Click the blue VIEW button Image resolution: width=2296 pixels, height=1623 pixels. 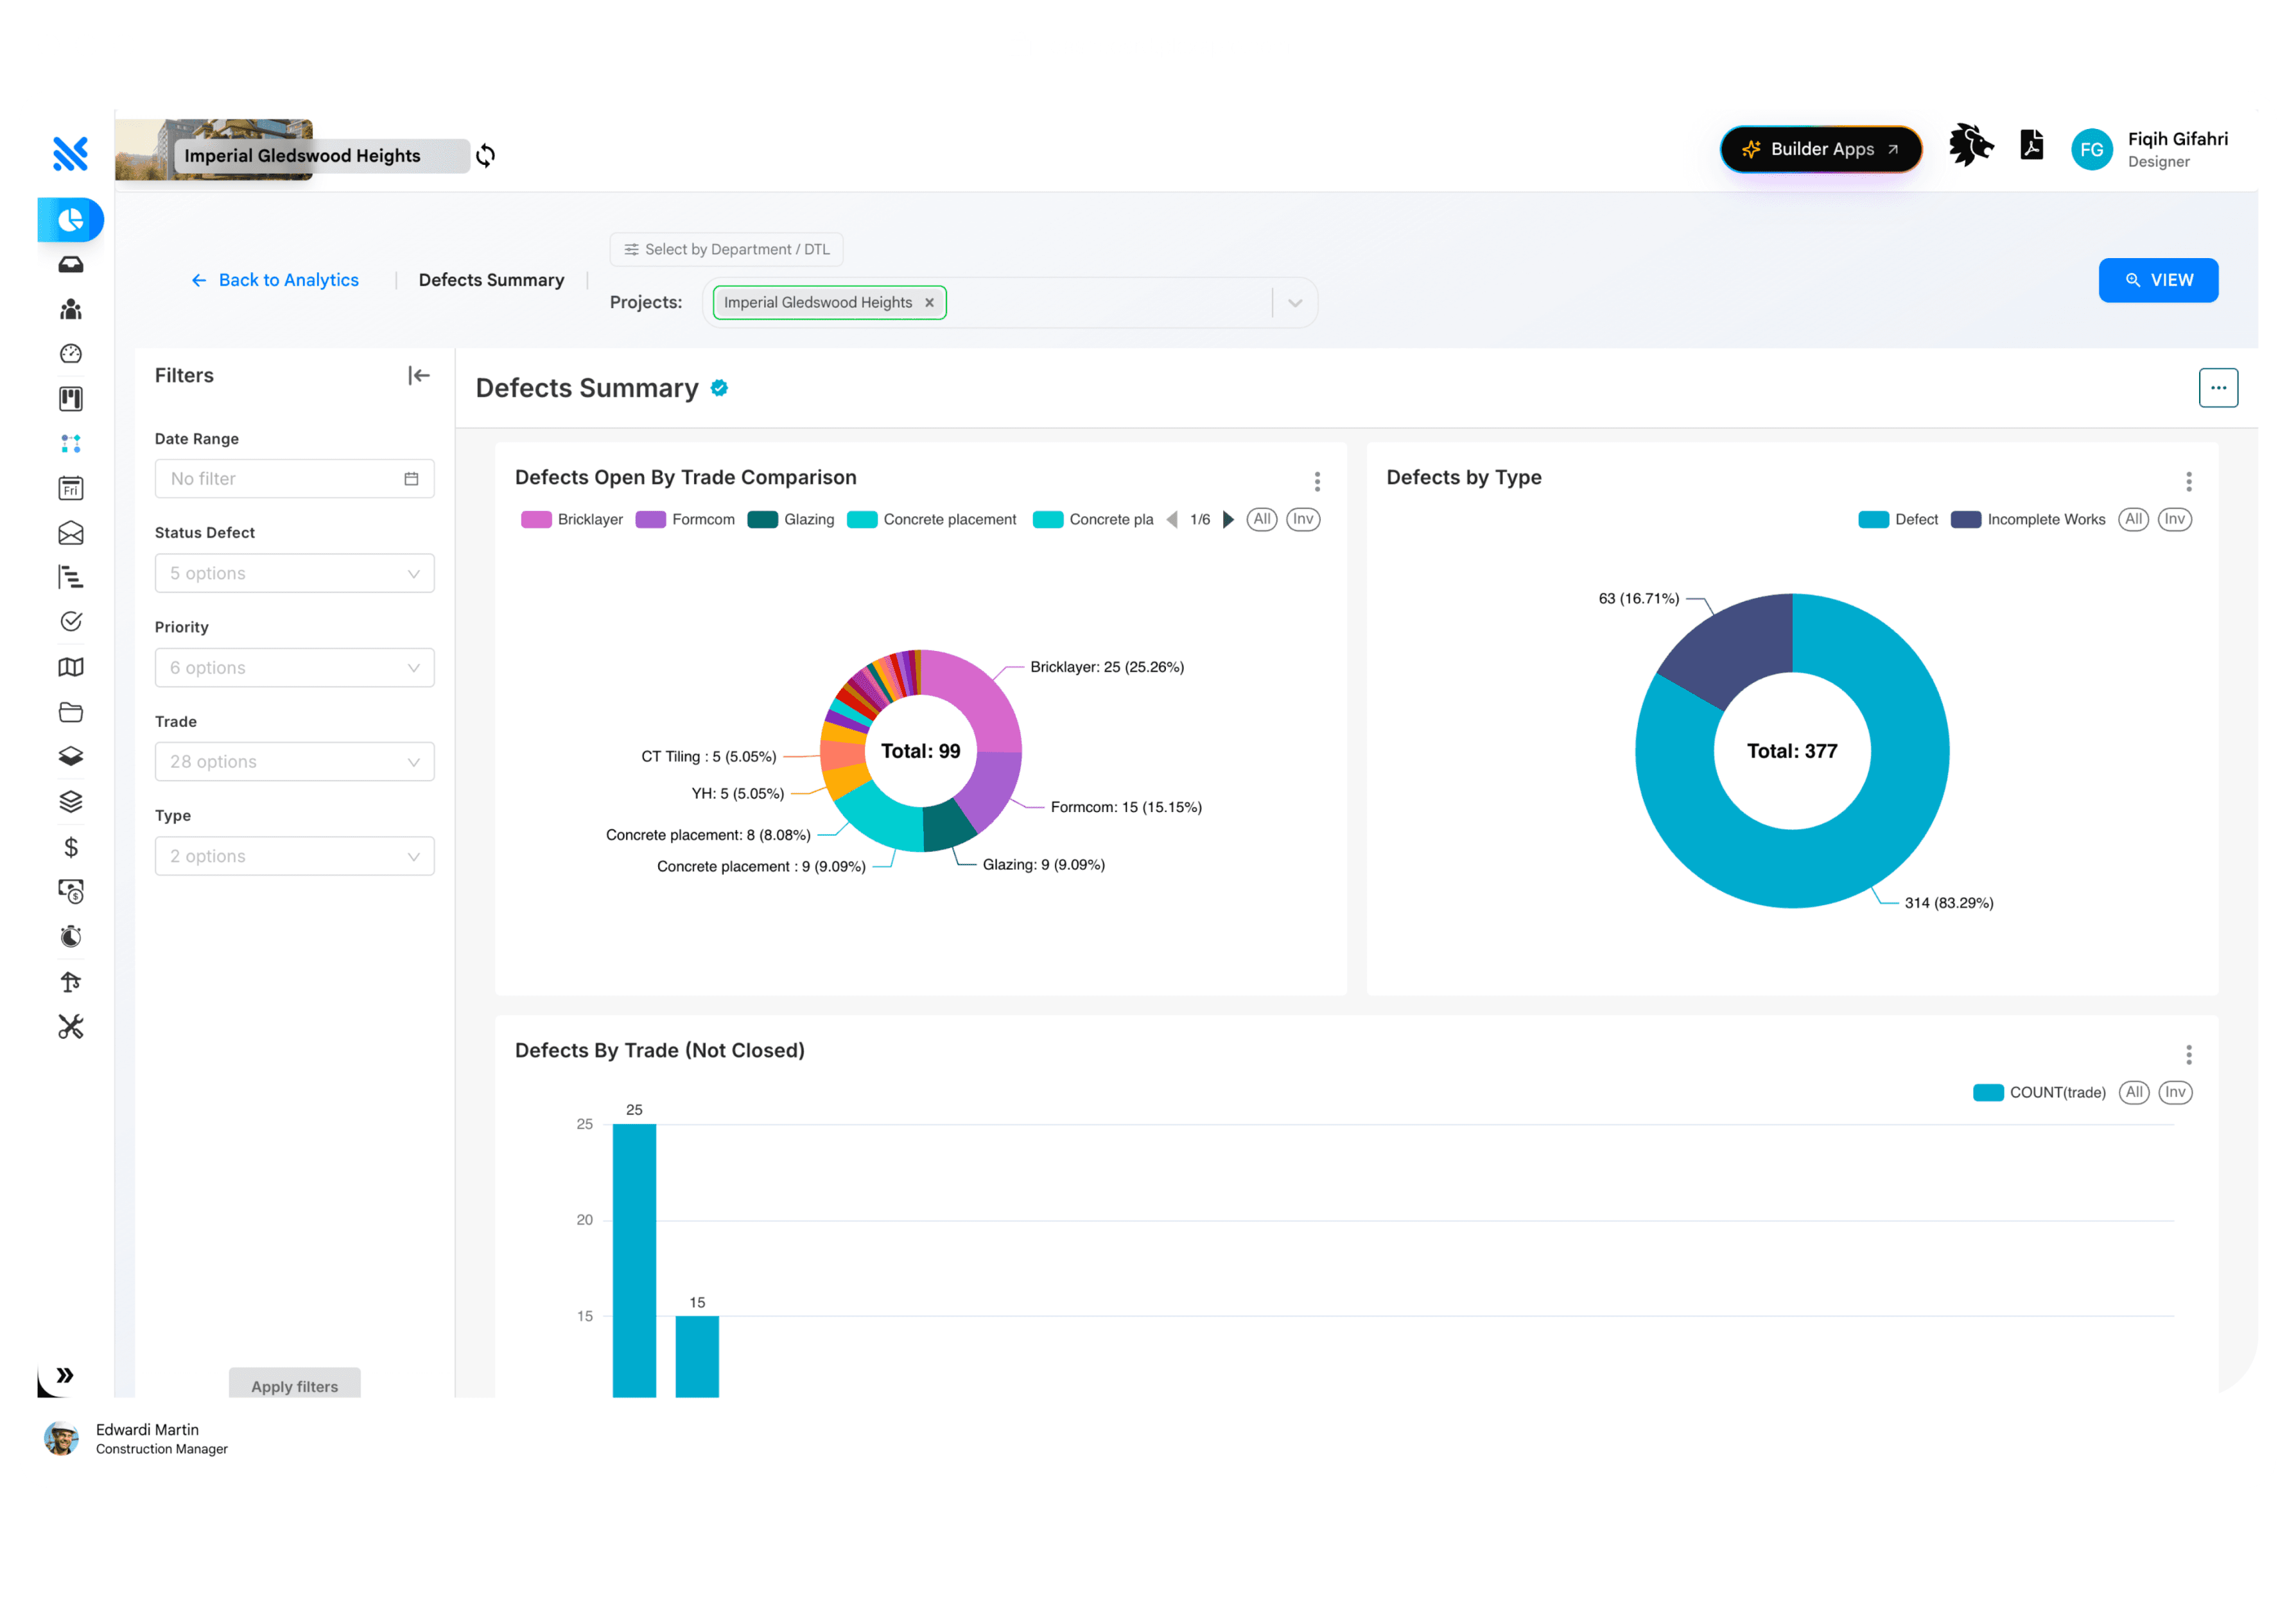[2158, 280]
